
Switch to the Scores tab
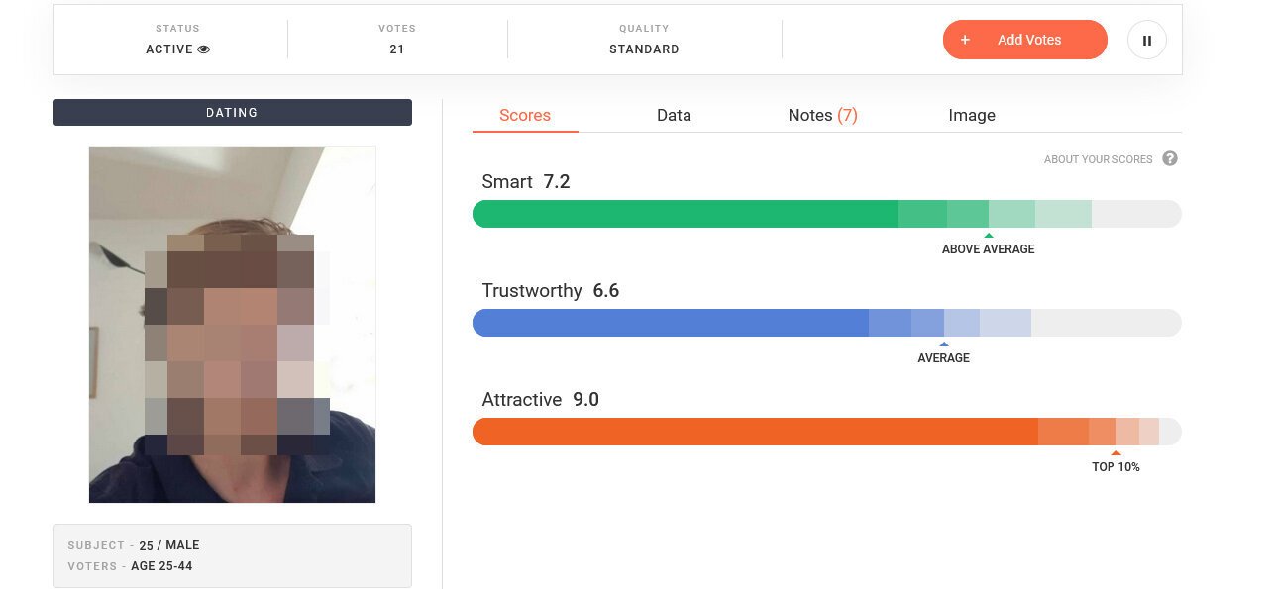click(x=525, y=115)
